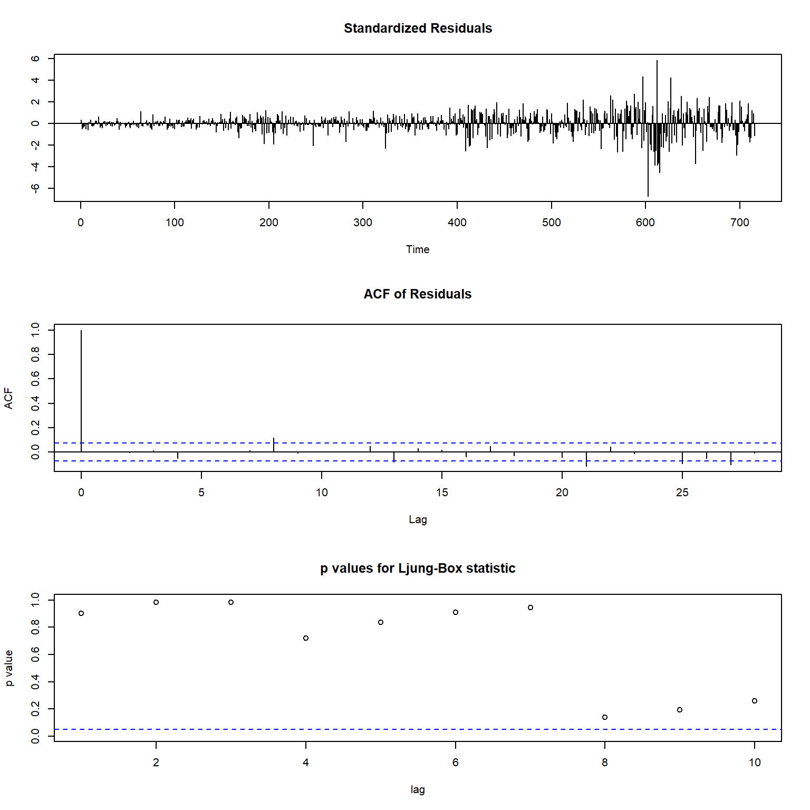Click the "10" tick label on ACF Lag axis

[322, 493]
